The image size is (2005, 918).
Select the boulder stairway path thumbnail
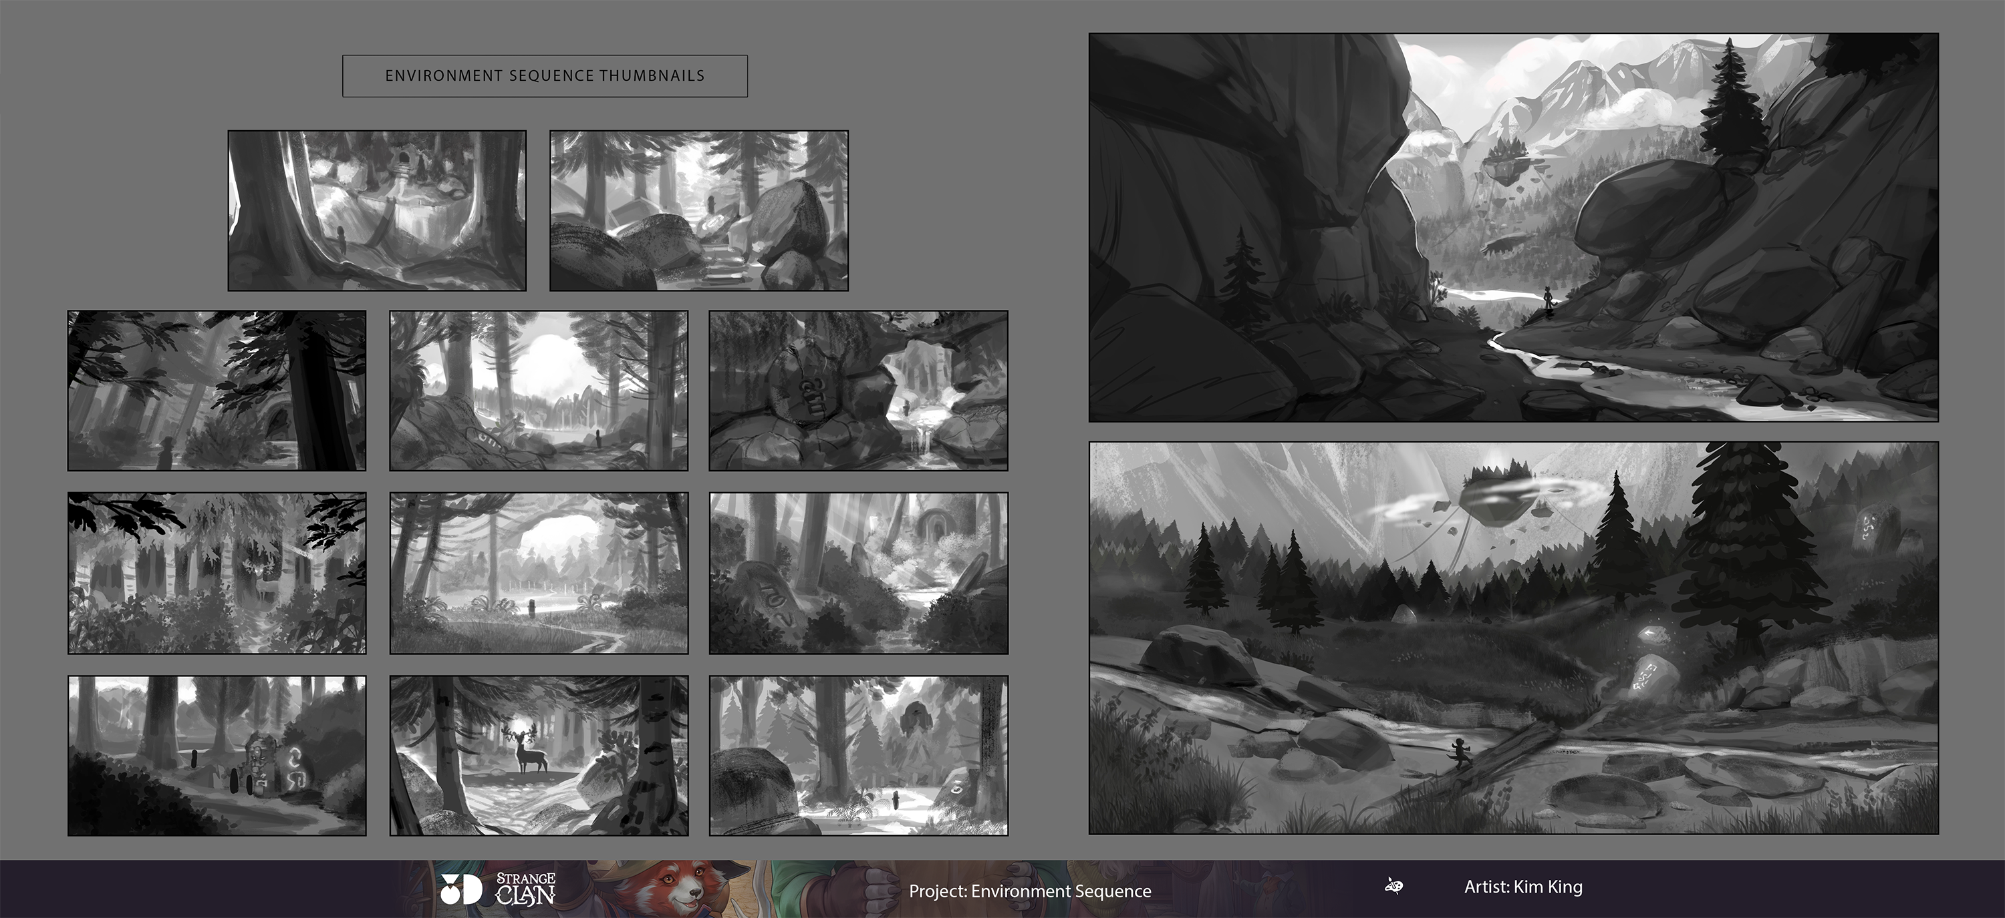[699, 211]
